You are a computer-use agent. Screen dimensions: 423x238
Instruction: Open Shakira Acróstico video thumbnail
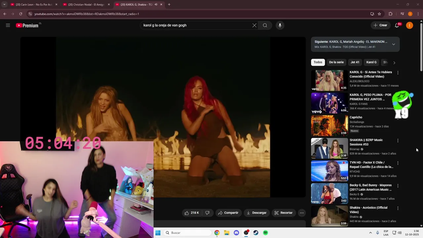tap(329, 216)
